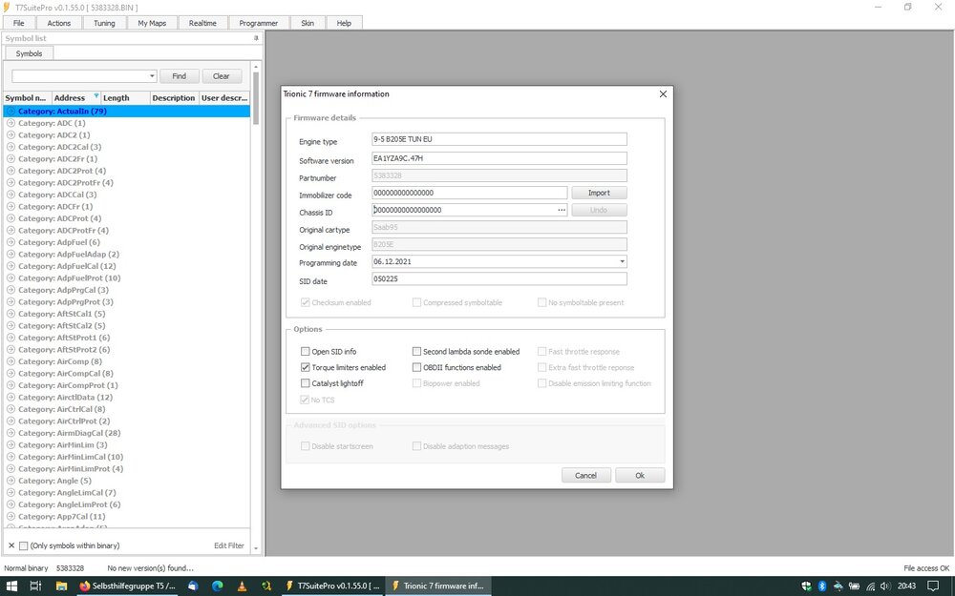955x596 pixels.
Task: Open the Wi-Fi network tray icon
Action: (x=870, y=586)
